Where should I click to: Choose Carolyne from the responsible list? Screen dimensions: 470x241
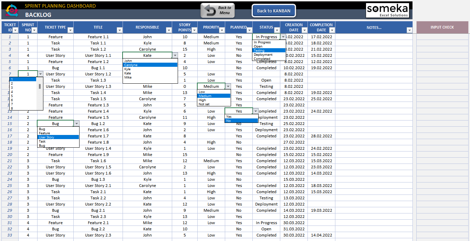(150, 65)
